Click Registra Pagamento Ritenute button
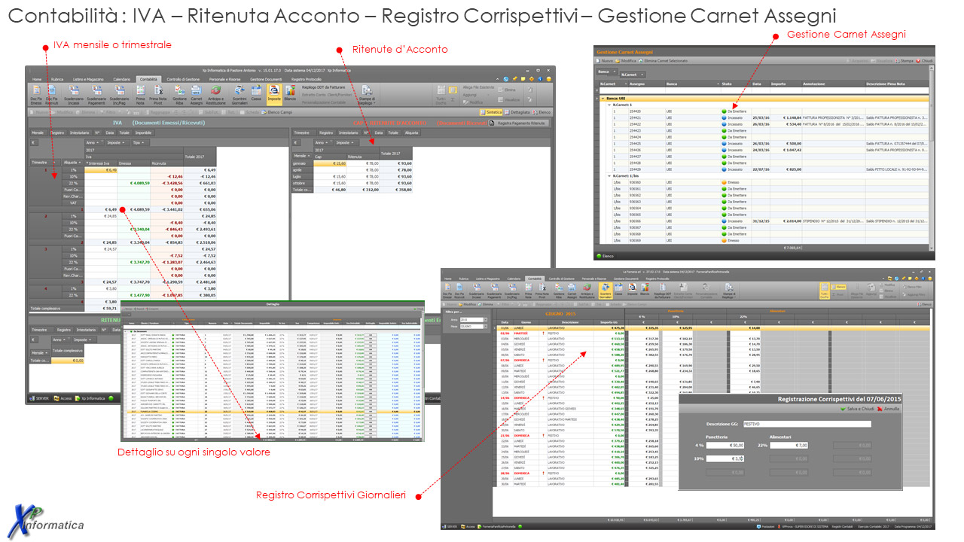 (x=518, y=123)
